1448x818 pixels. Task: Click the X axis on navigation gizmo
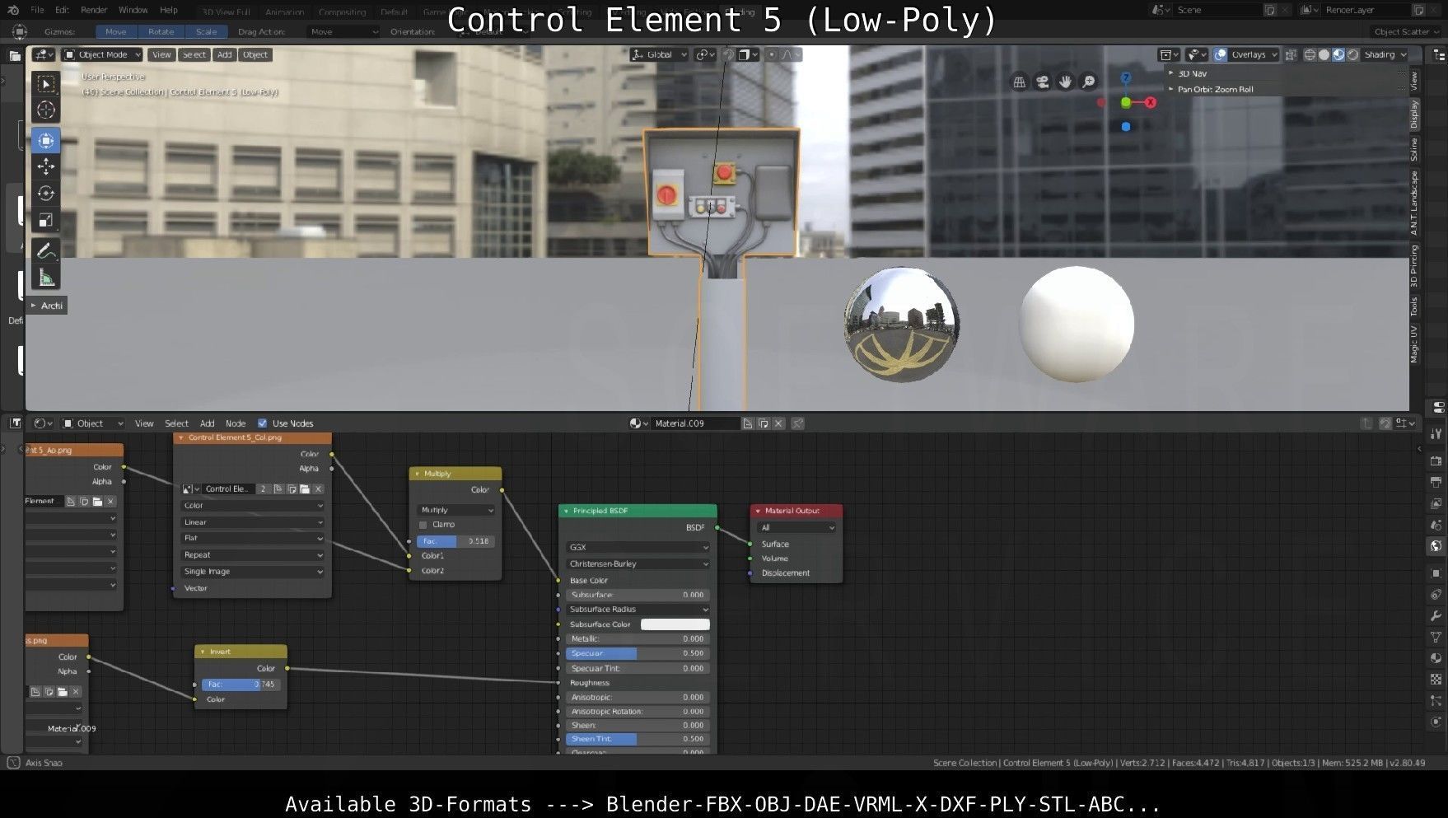tap(1151, 102)
